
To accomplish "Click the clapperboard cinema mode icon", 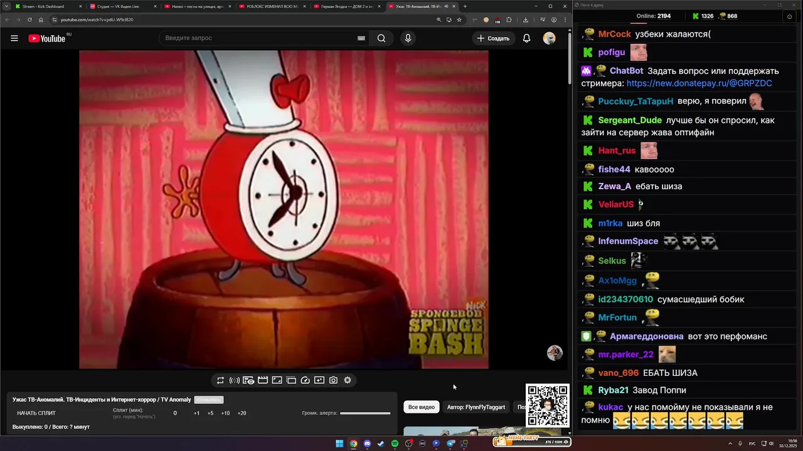I will pos(263,380).
